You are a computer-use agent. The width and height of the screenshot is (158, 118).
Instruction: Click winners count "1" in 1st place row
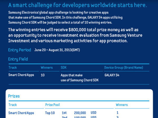117,113
